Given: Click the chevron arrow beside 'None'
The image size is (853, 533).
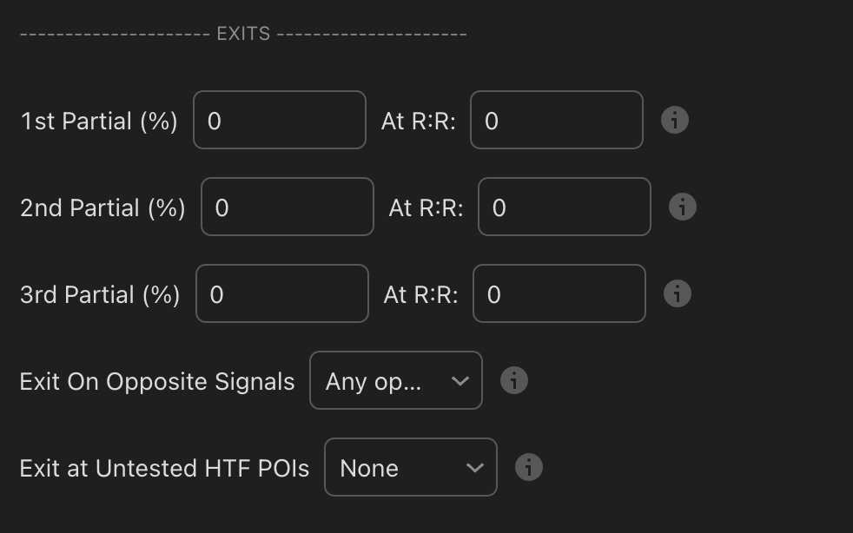Looking at the screenshot, I should click(474, 468).
